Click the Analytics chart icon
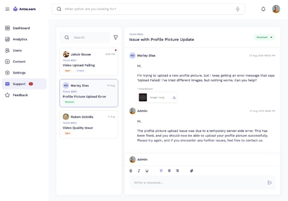This screenshot has height=201, width=288. [x=7, y=39]
